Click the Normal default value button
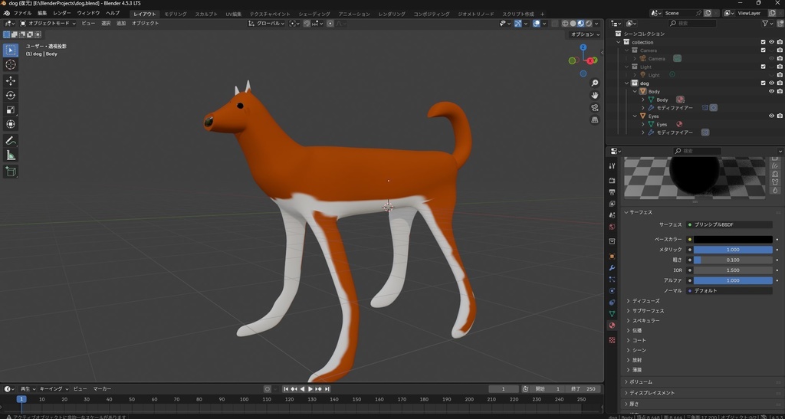785x419 pixels. 730,290
